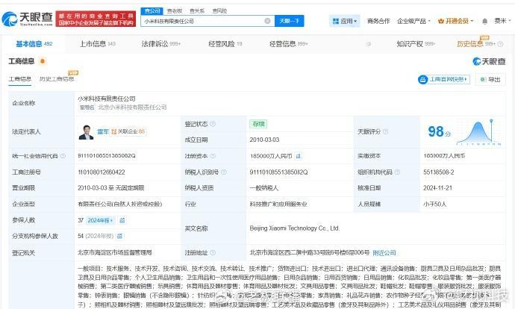Switch to the 经营风险 tab
The width and height of the screenshot is (515, 309).
(x=225, y=44)
